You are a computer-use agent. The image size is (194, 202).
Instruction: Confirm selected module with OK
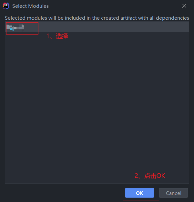coord(139,193)
